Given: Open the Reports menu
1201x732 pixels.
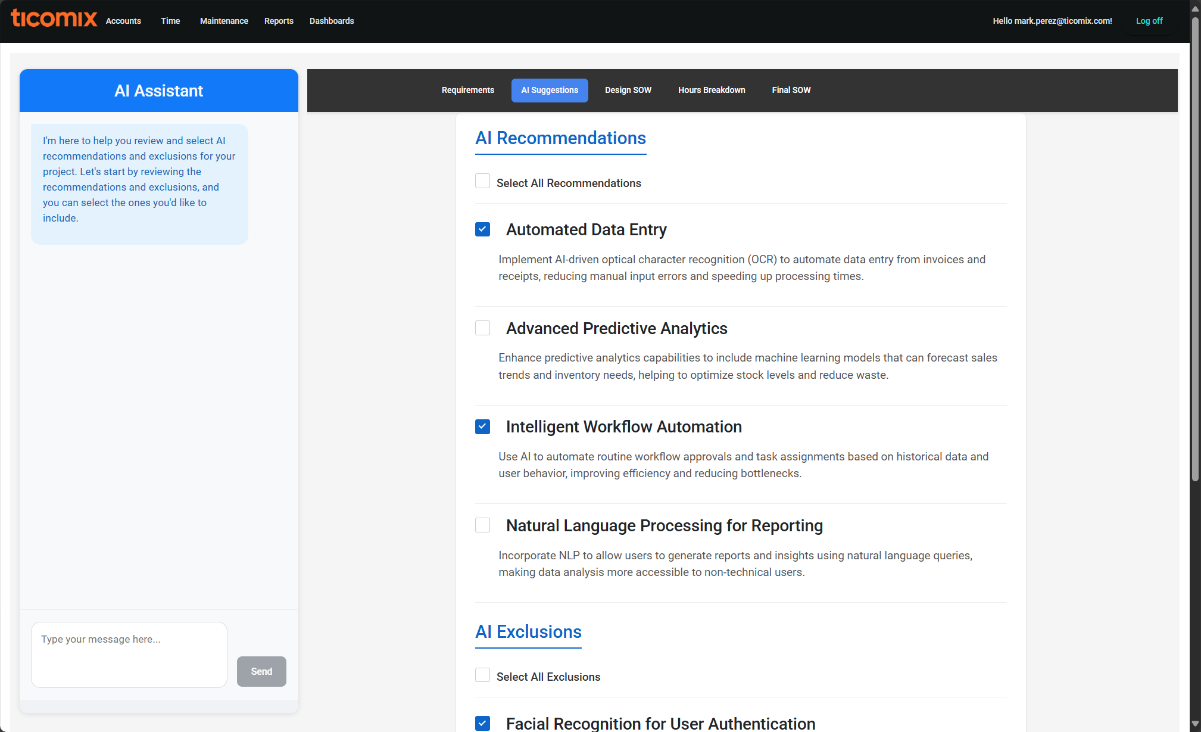Looking at the screenshot, I should (x=279, y=21).
